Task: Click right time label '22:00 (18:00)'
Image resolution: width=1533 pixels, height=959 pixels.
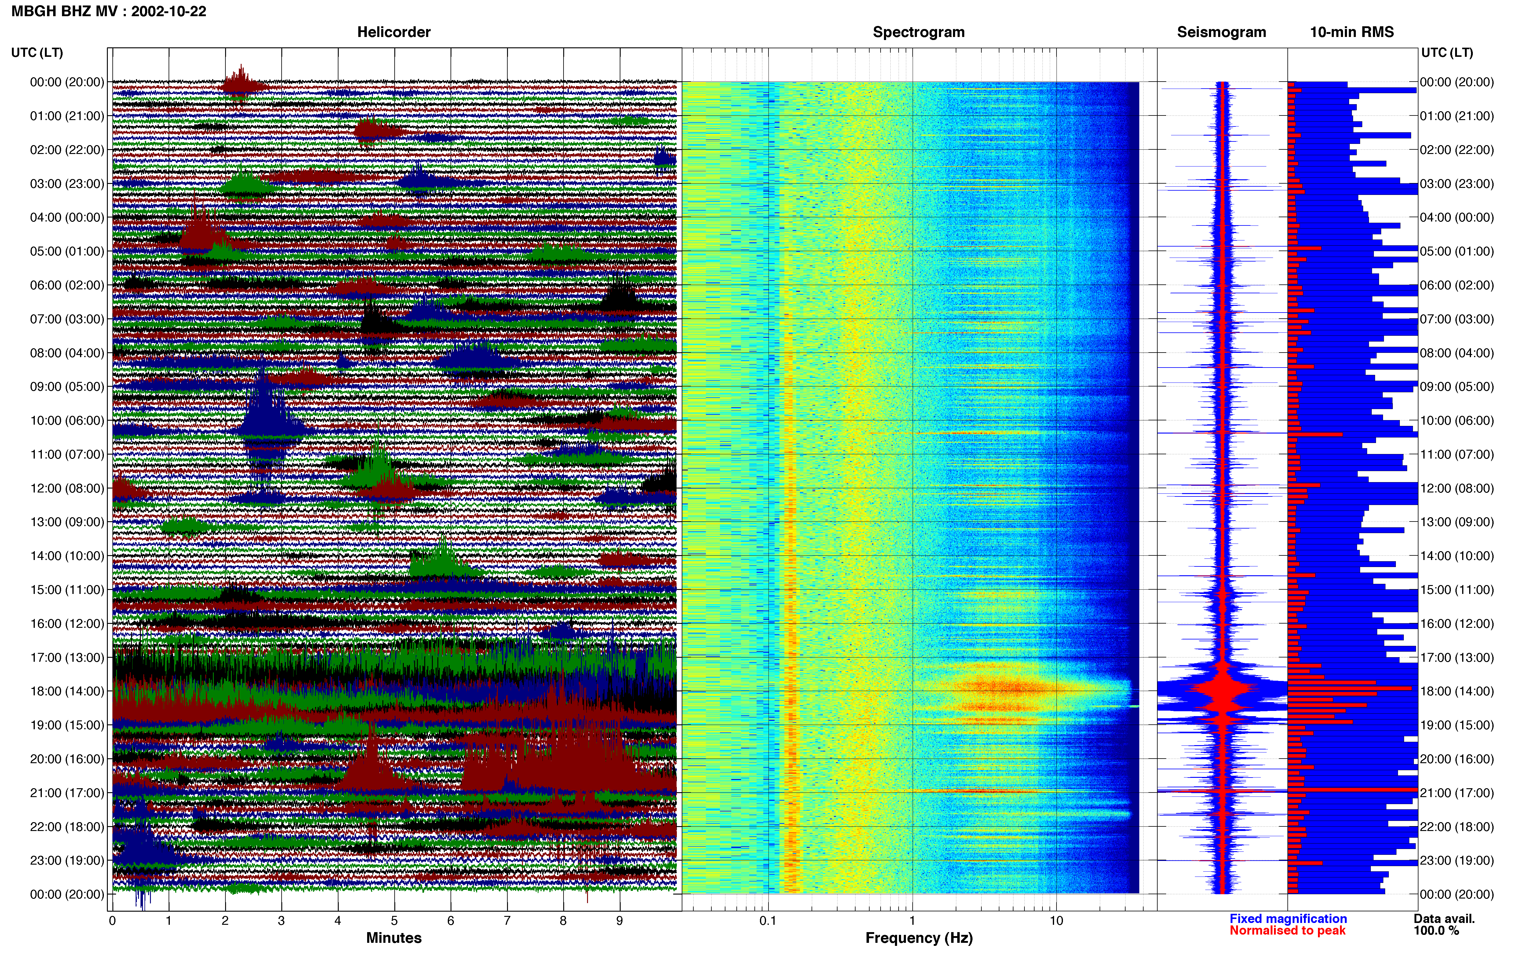Action: (1457, 826)
